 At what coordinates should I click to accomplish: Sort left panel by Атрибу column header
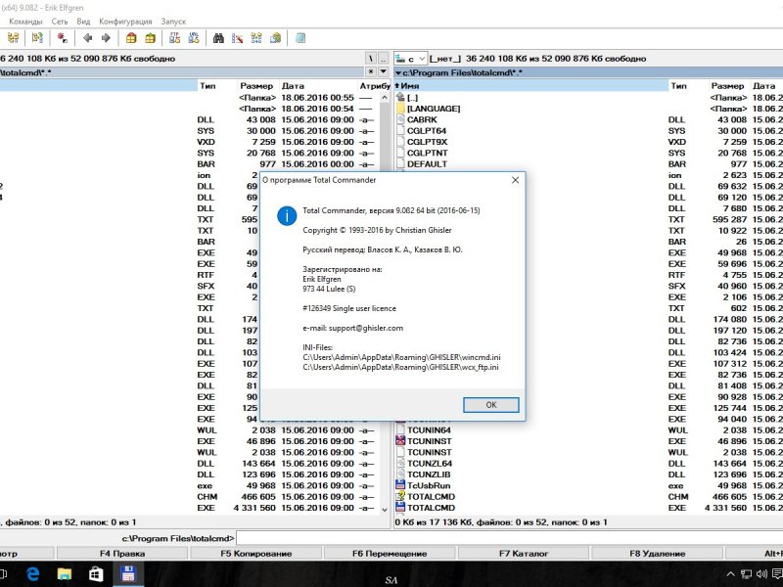tap(375, 86)
